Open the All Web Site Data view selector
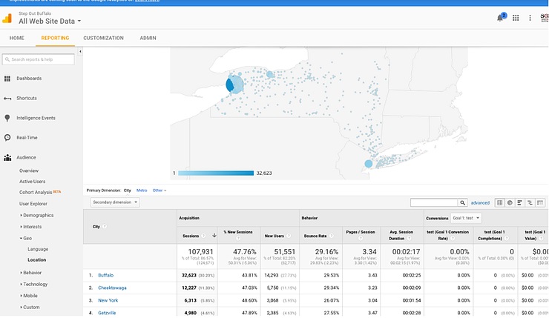549x318 pixels. (x=50, y=21)
